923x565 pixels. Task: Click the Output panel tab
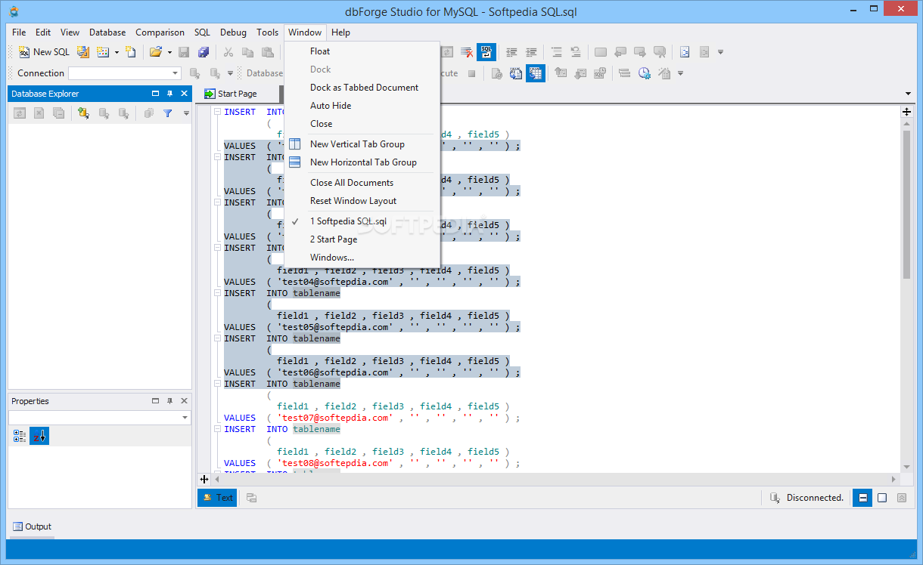(x=32, y=526)
